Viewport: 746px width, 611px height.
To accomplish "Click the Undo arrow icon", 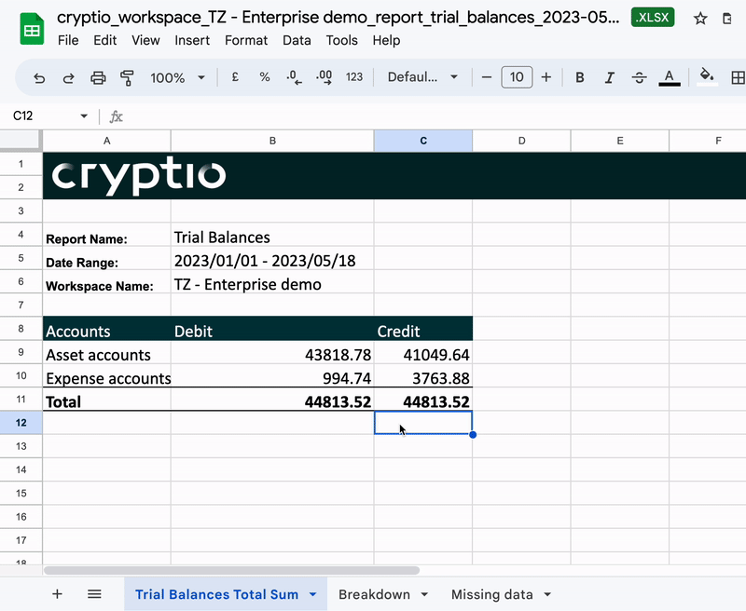I will 39,77.
